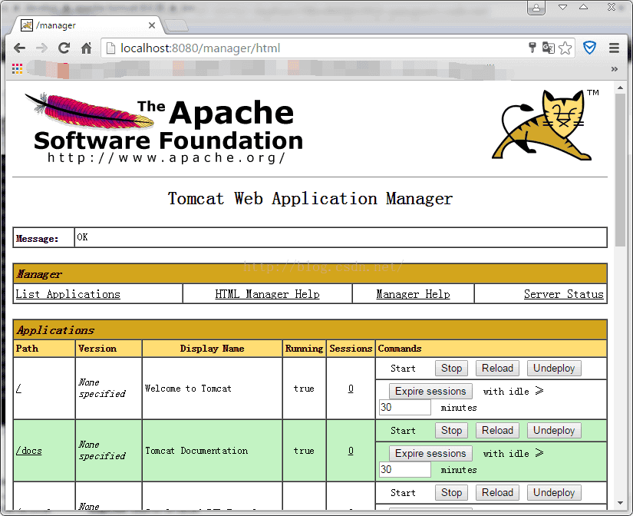Screen dimensions: 633x516
Task: Open the Chrome hamburger menu
Action: [614, 48]
